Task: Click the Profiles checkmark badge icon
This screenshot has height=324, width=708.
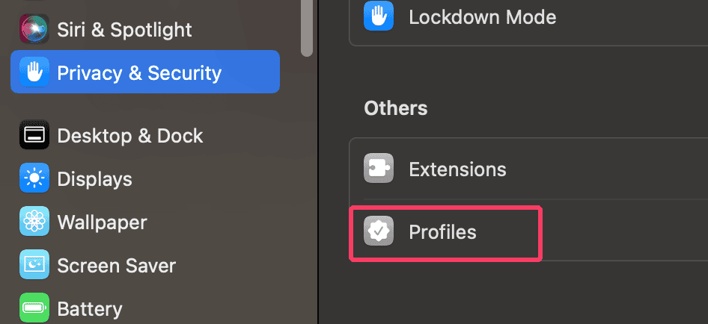Action: [x=379, y=232]
